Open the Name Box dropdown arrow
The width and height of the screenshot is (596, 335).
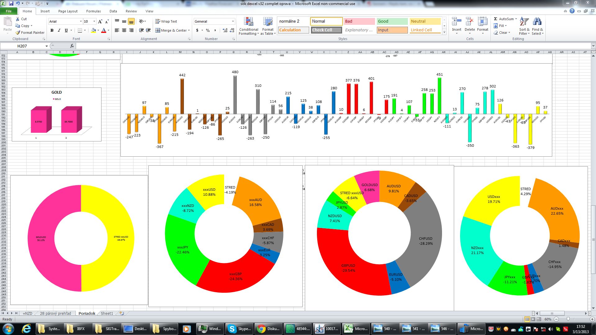point(47,46)
